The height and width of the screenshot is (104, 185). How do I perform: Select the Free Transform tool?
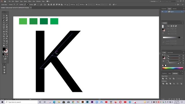tap(7, 32)
